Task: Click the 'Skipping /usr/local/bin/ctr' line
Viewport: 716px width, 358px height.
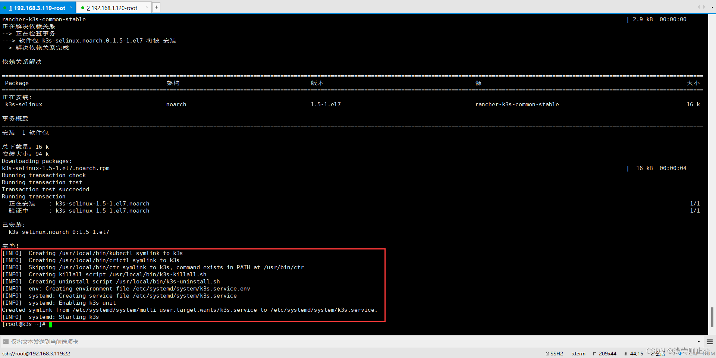Action: pyautogui.click(x=153, y=267)
